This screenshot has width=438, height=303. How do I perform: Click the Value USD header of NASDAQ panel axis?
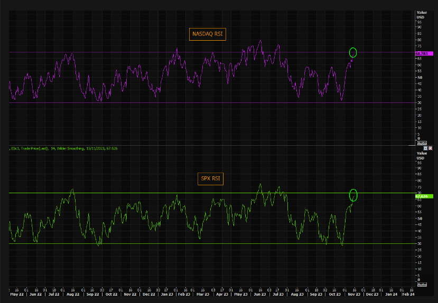click(422, 15)
